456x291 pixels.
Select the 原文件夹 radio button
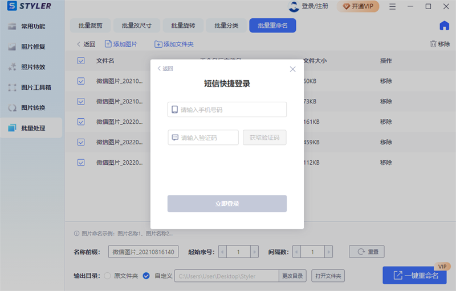click(107, 276)
